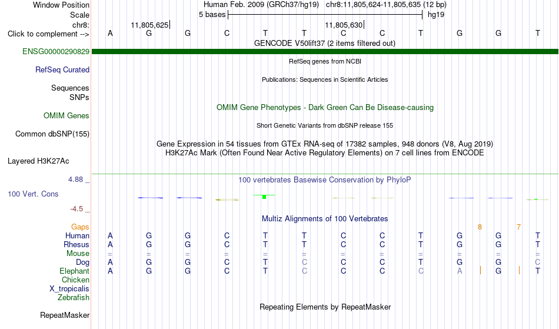The width and height of the screenshot is (559, 329).
Task: Click the chr8:11,805,624-11,805,635 position text
Action: pyautogui.click(x=386, y=5)
